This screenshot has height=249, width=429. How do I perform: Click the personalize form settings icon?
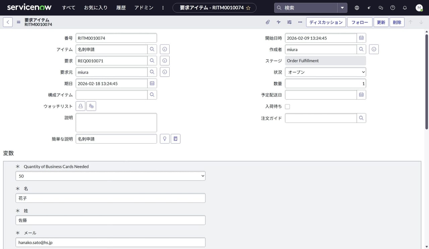pyautogui.click(x=289, y=22)
